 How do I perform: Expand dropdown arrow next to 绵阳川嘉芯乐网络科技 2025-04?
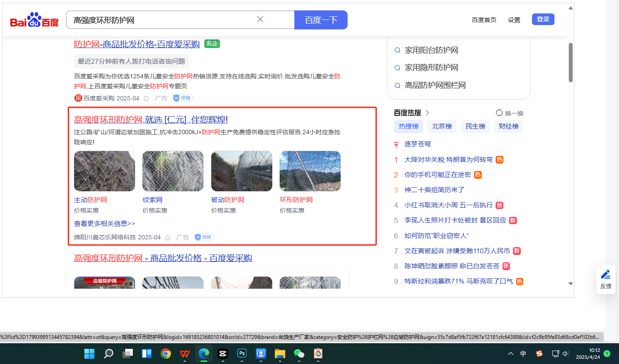(168, 238)
